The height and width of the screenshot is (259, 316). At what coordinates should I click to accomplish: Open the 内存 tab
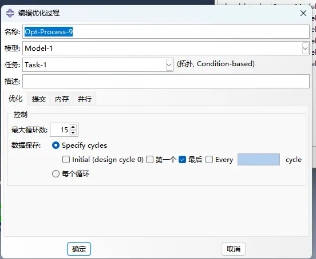(62, 99)
